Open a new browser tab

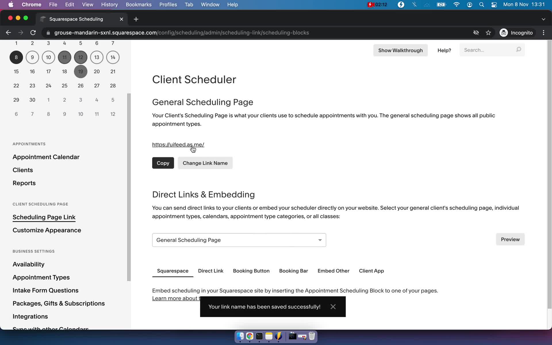pyautogui.click(x=136, y=19)
